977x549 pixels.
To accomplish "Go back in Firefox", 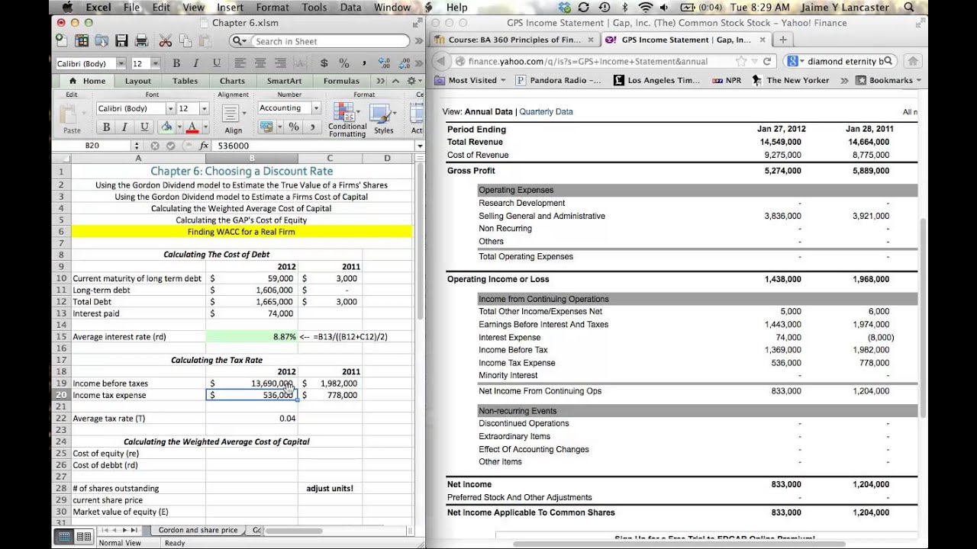I will [x=442, y=61].
